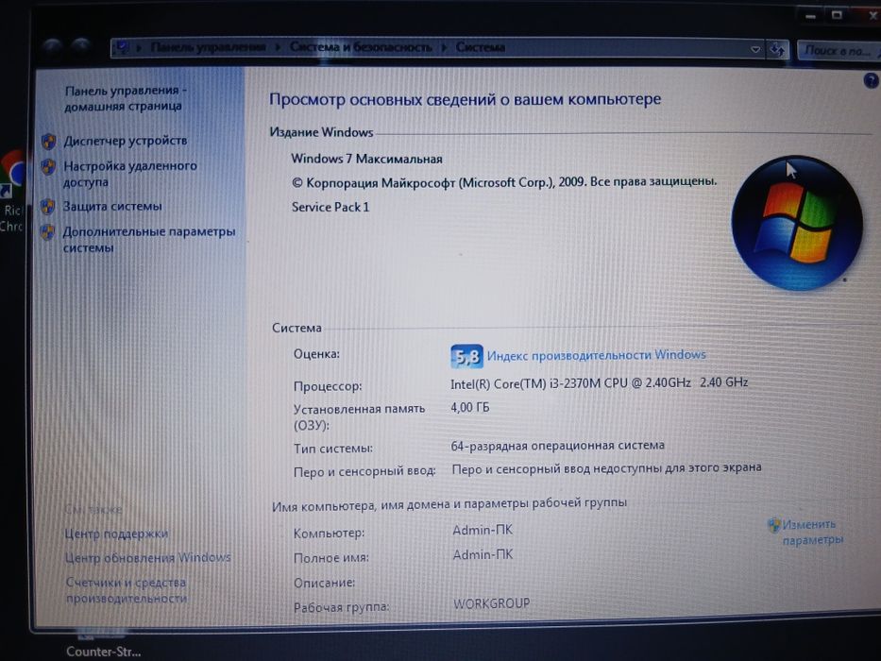The height and width of the screenshot is (661, 881).
Task: Click Перо и сенсорный ввод недоступны text
Action: pyautogui.click(x=607, y=468)
